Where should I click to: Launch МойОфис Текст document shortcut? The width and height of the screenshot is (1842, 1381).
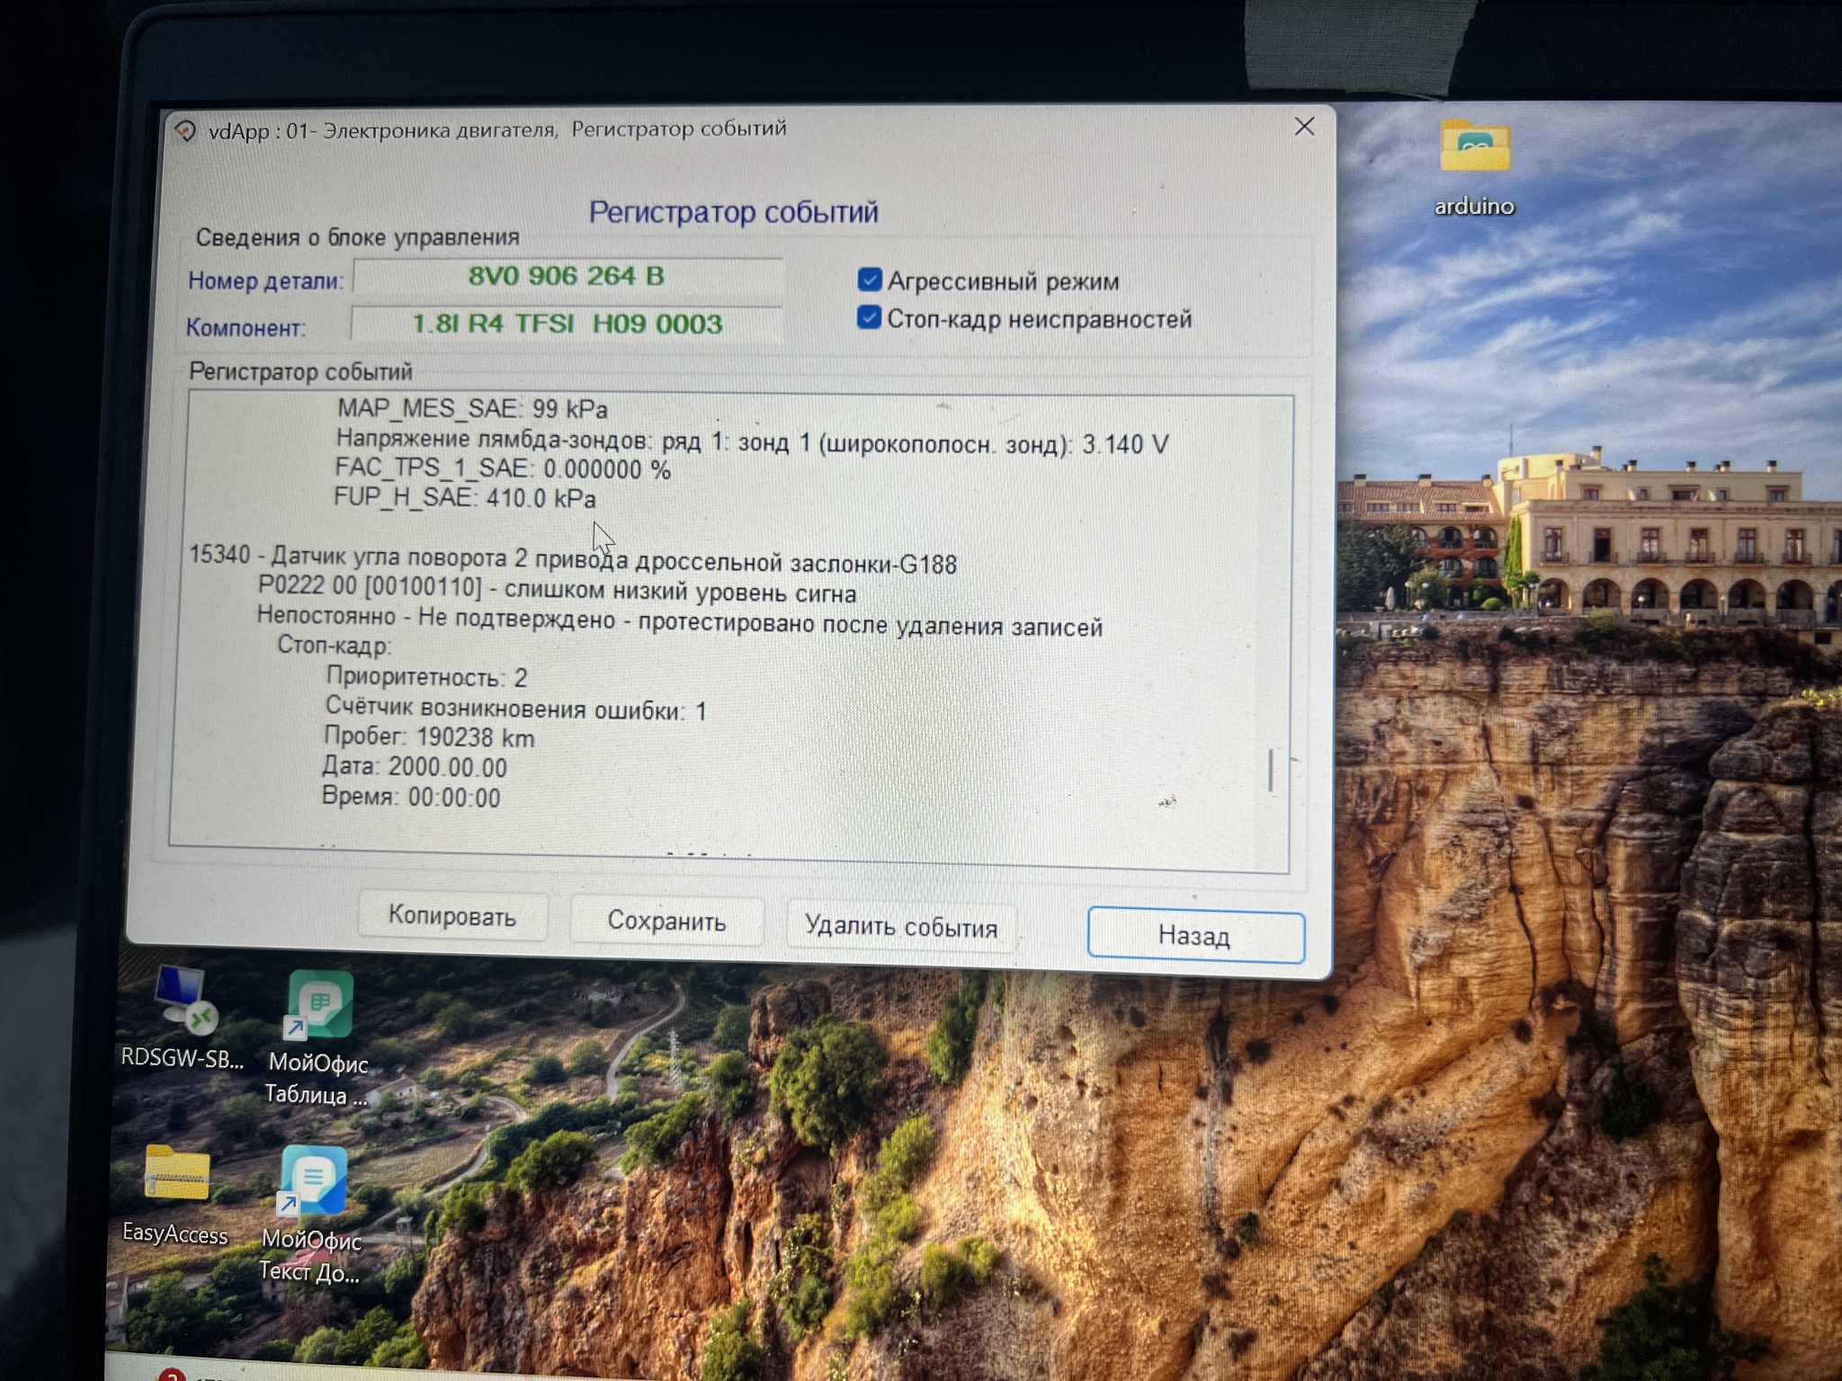click(x=313, y=1181)
